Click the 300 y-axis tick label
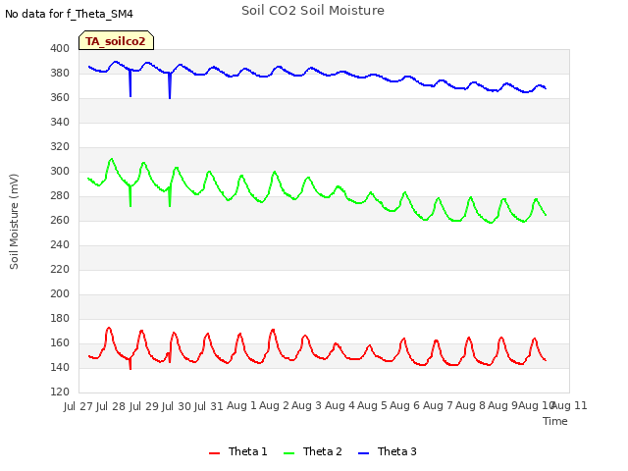 coord(60,172)
